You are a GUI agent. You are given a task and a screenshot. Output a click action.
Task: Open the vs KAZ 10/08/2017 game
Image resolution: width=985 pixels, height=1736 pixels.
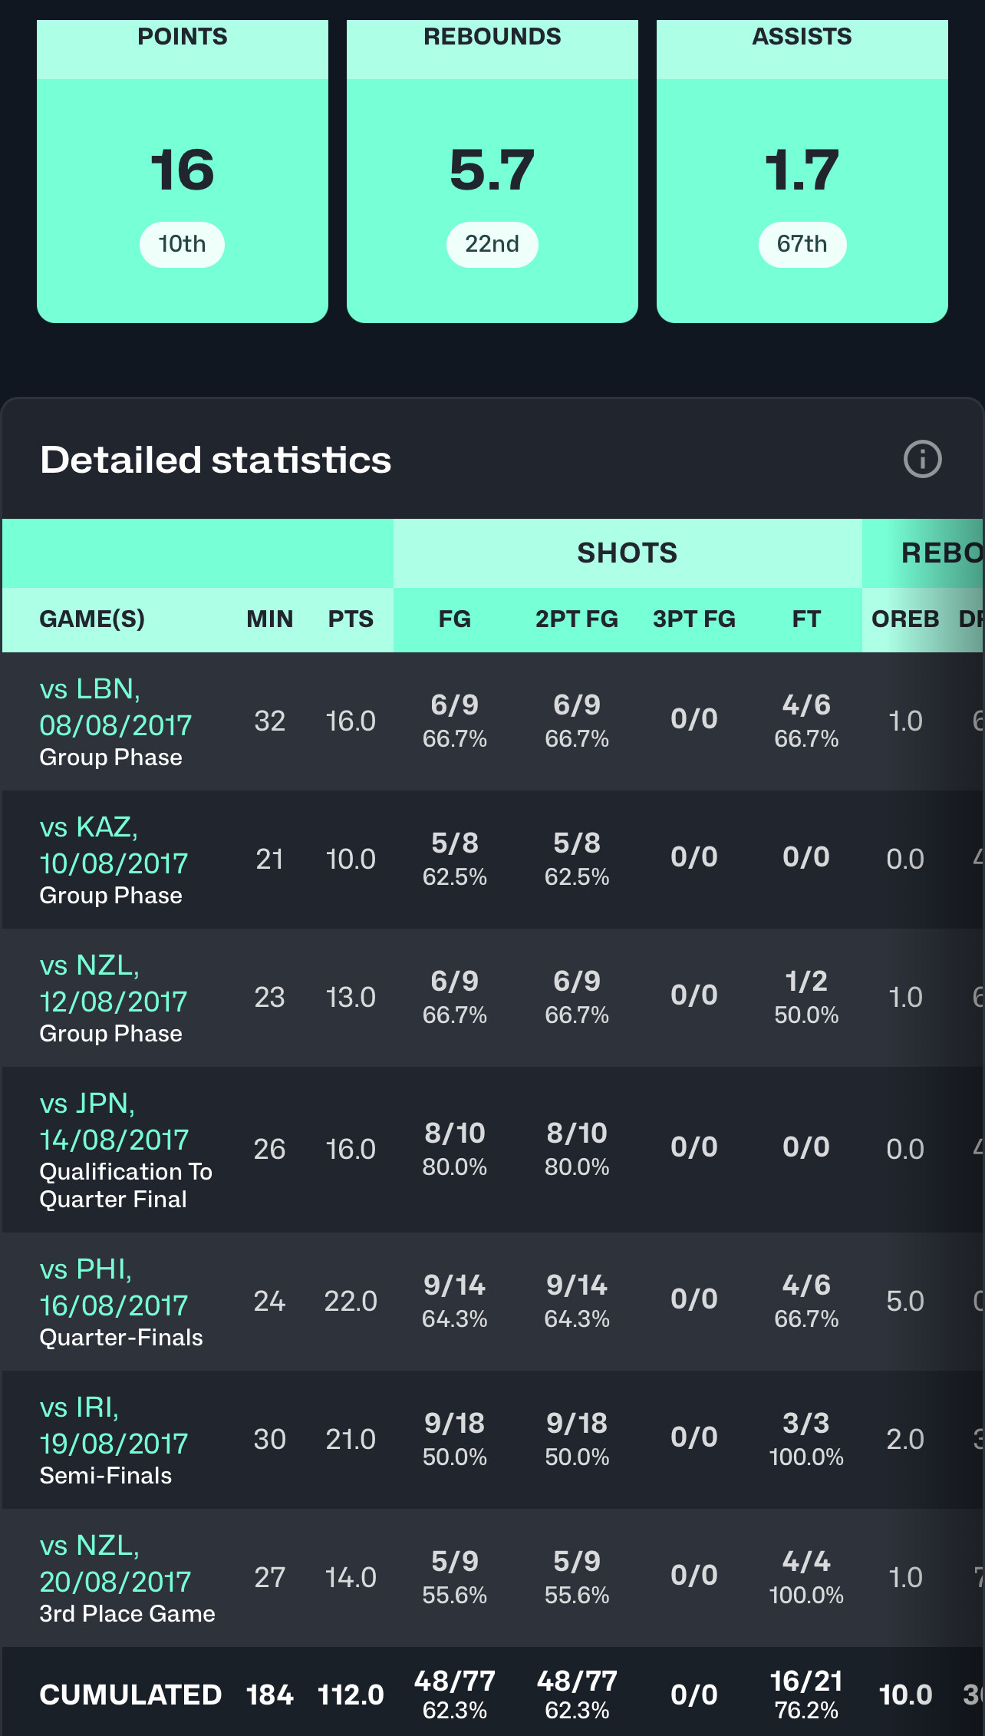click(x=114, y=845)
